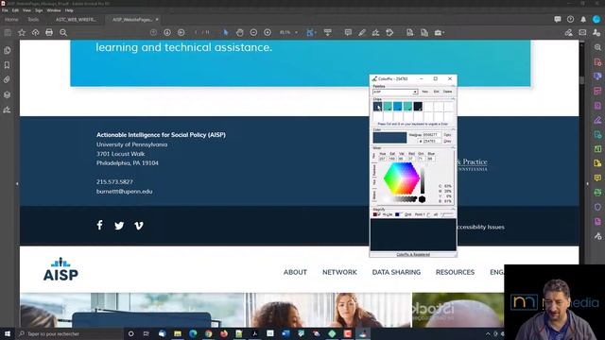Select the bright blue third color chip

point(398,107)
